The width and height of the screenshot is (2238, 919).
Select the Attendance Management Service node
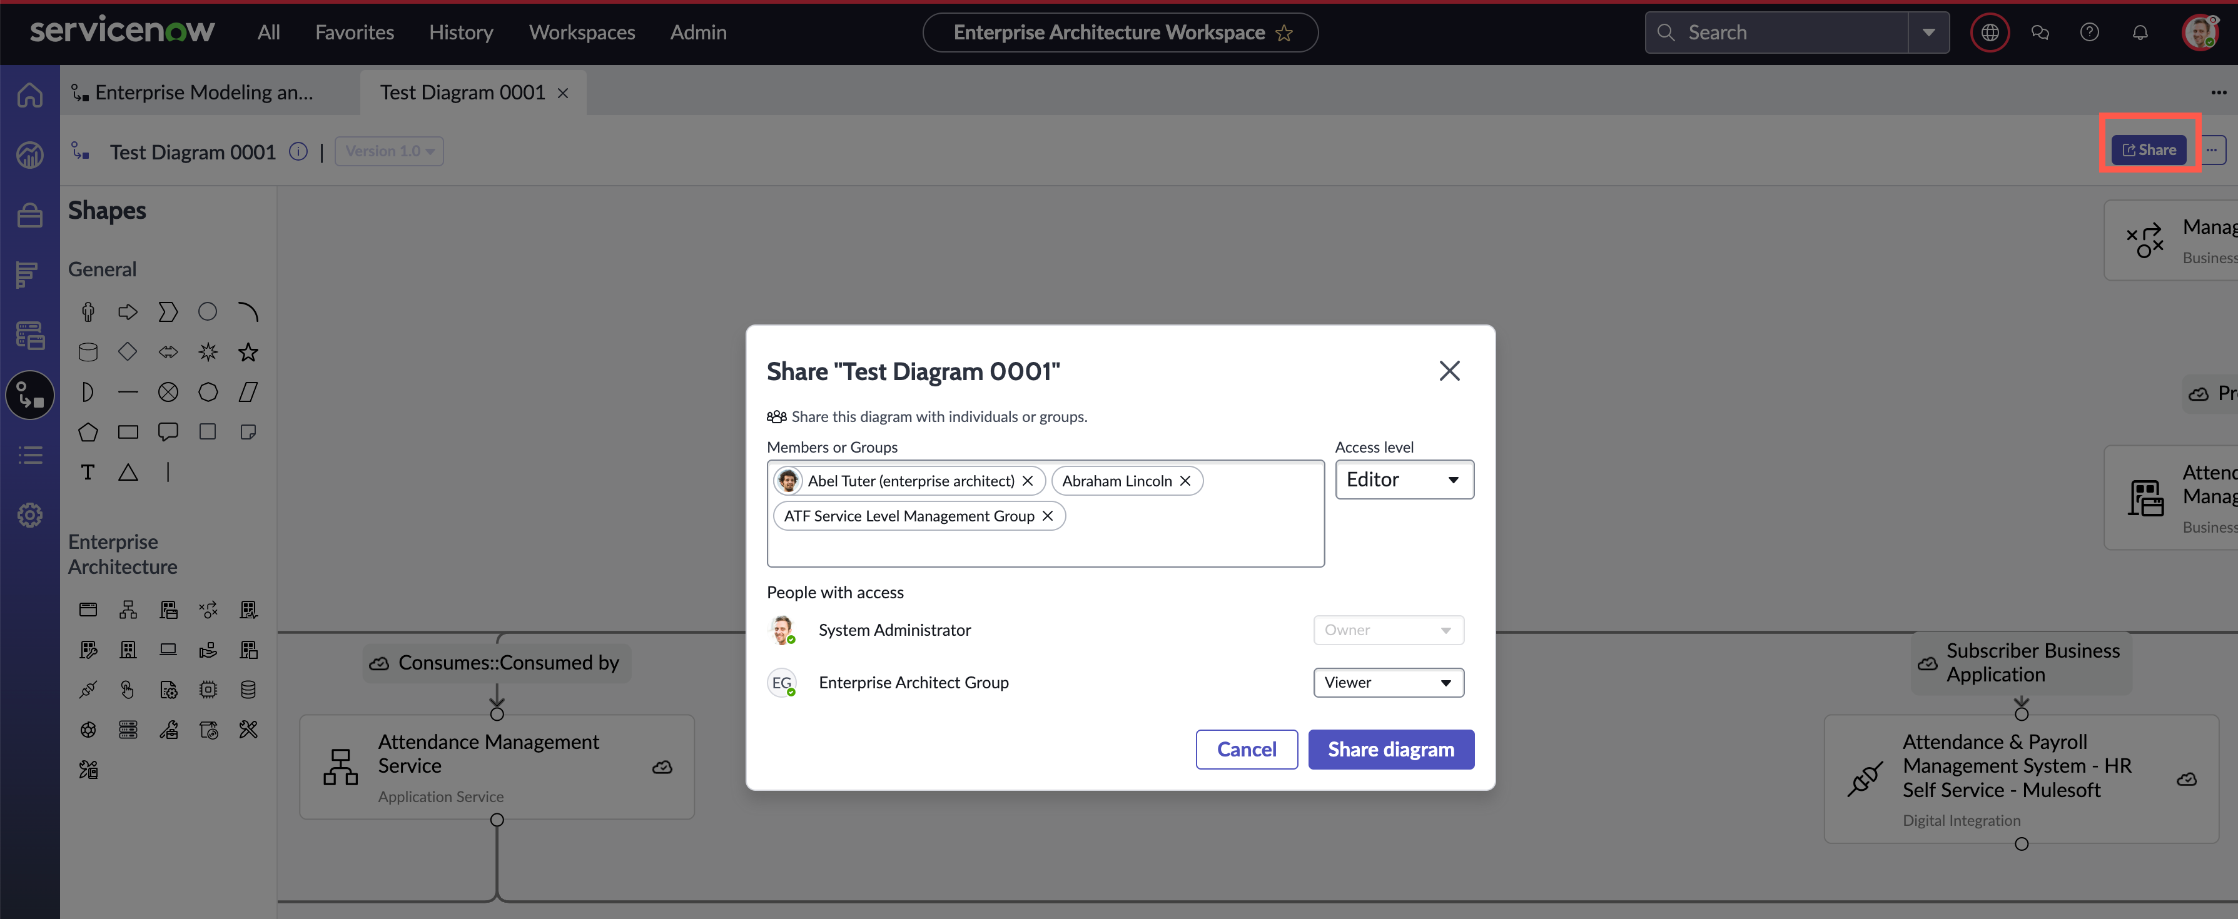pos(497,767)
